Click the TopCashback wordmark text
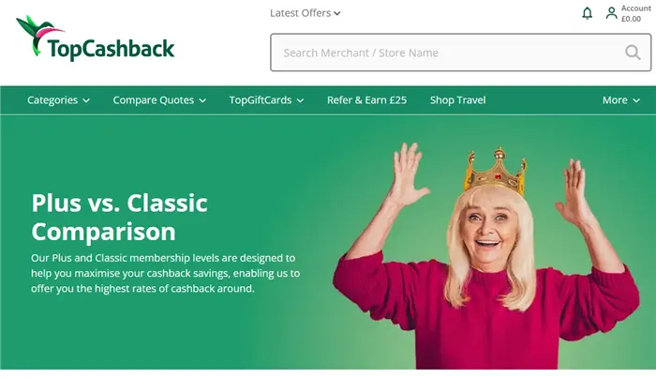 point(111,49)
